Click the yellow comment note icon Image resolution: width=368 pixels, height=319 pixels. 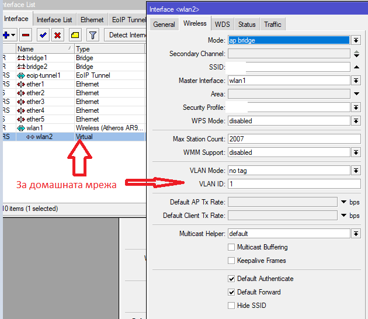75,35
